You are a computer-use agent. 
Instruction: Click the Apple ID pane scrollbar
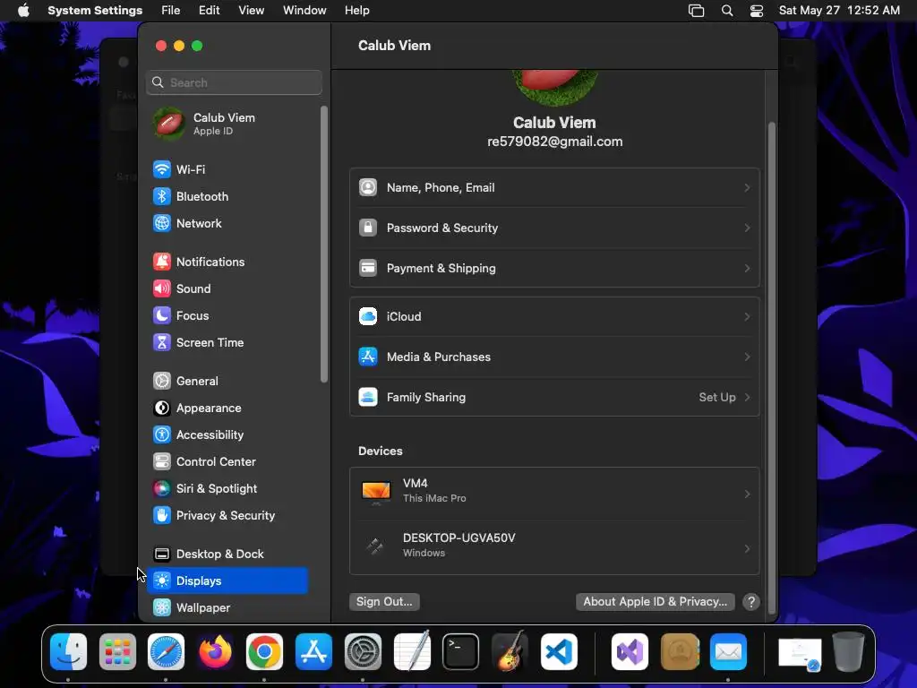tap(771, 368)
